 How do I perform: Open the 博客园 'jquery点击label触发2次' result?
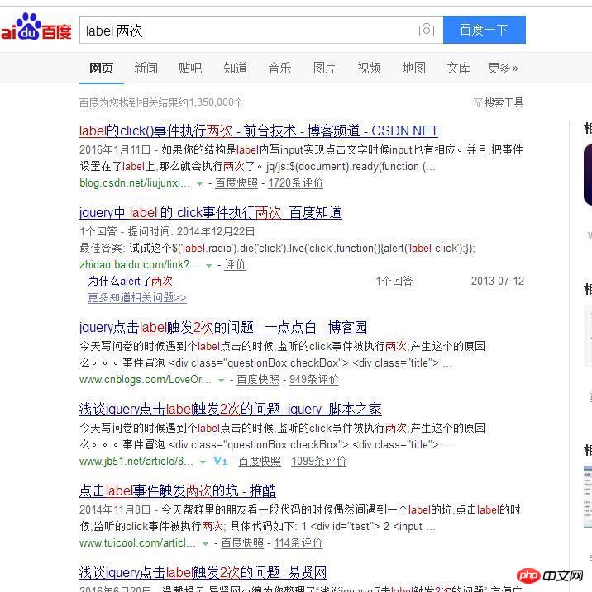click(x=223, y=327)
